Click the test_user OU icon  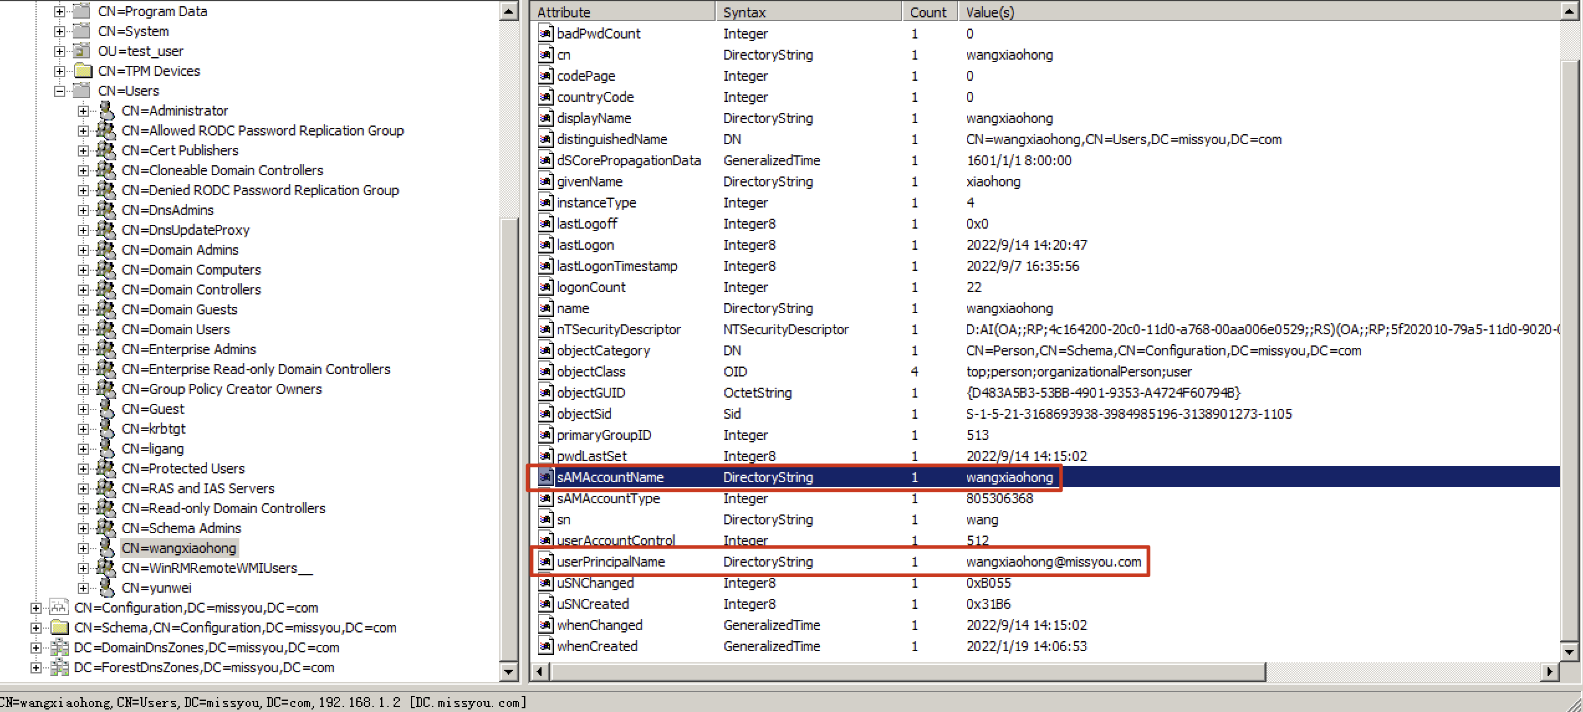(x=83, y=51)
